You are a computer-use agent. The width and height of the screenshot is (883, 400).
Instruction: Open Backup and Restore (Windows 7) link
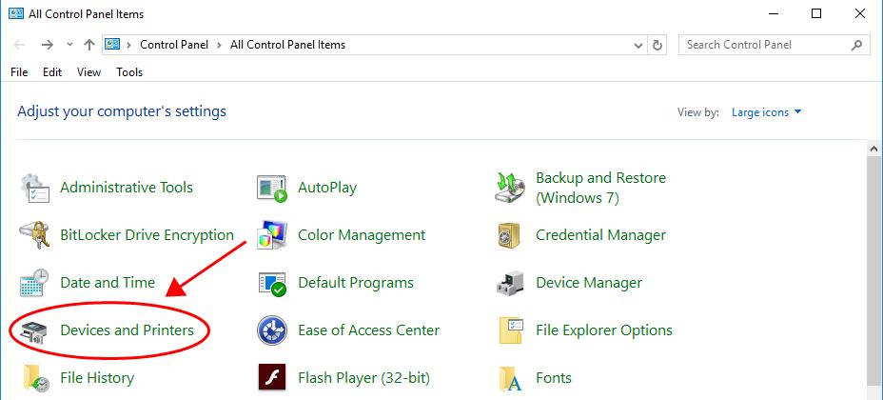pyautogui.click(x=600, y=189)
